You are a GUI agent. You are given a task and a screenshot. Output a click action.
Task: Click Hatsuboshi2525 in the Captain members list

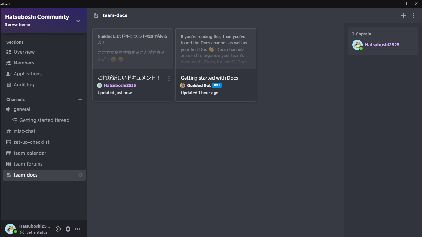coord(382,45)
